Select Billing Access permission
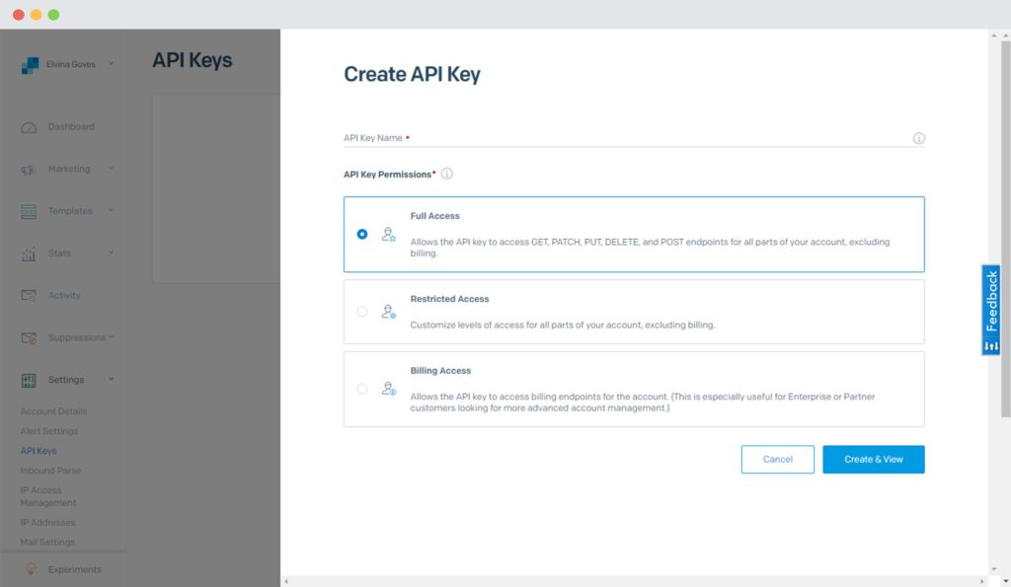Image resolution: width=1011 pixels, height=587 pixels. coord(361,389)
